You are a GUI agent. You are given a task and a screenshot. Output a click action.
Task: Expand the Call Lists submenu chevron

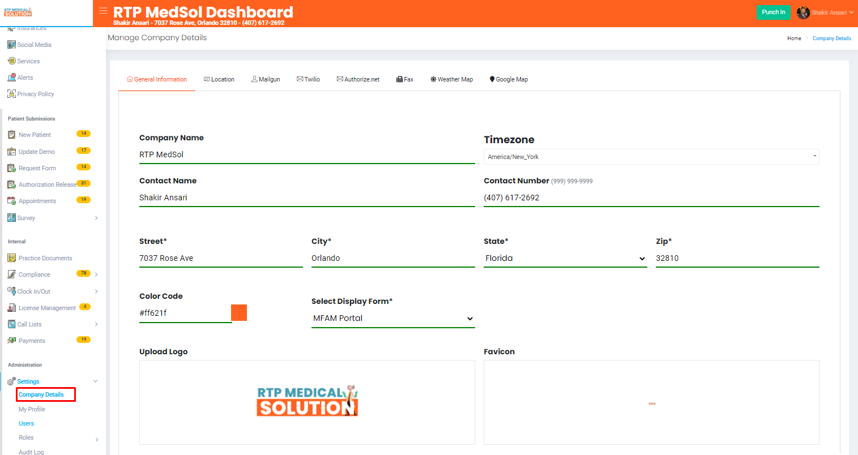click(96, 324)
